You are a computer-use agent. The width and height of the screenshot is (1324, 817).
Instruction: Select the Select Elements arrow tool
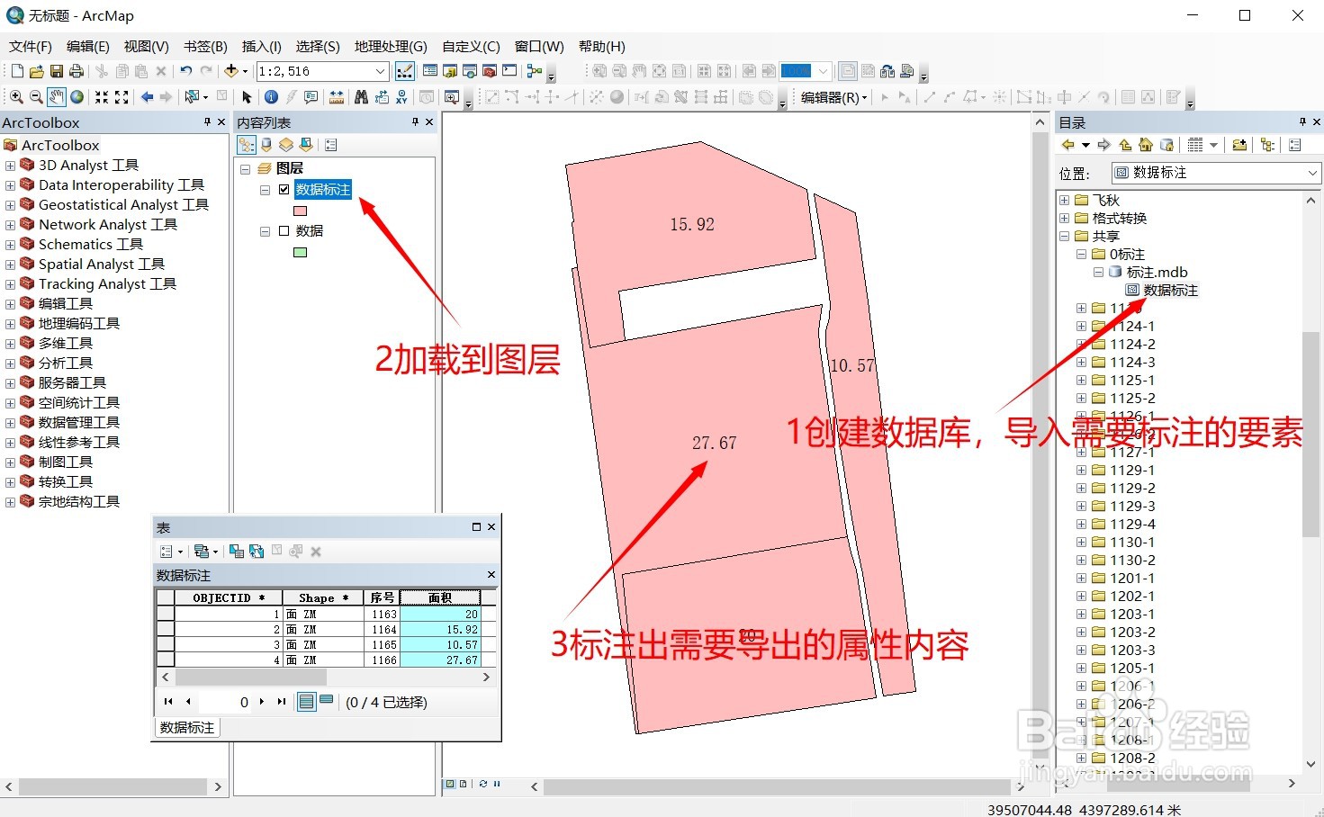247,97
